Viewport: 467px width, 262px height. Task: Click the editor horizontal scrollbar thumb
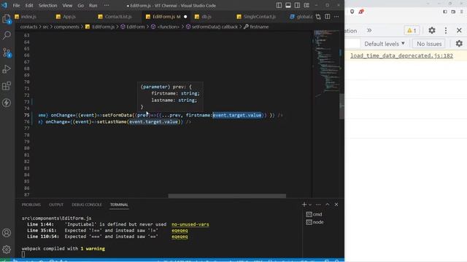(227, 196)
